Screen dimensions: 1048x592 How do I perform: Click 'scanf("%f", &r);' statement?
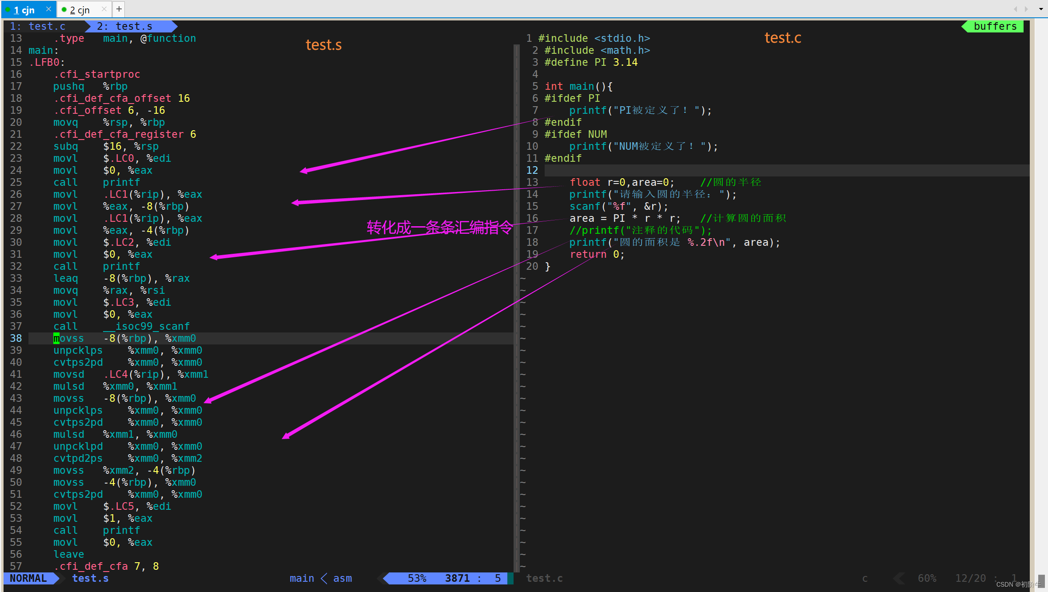(x=619, y=206)
